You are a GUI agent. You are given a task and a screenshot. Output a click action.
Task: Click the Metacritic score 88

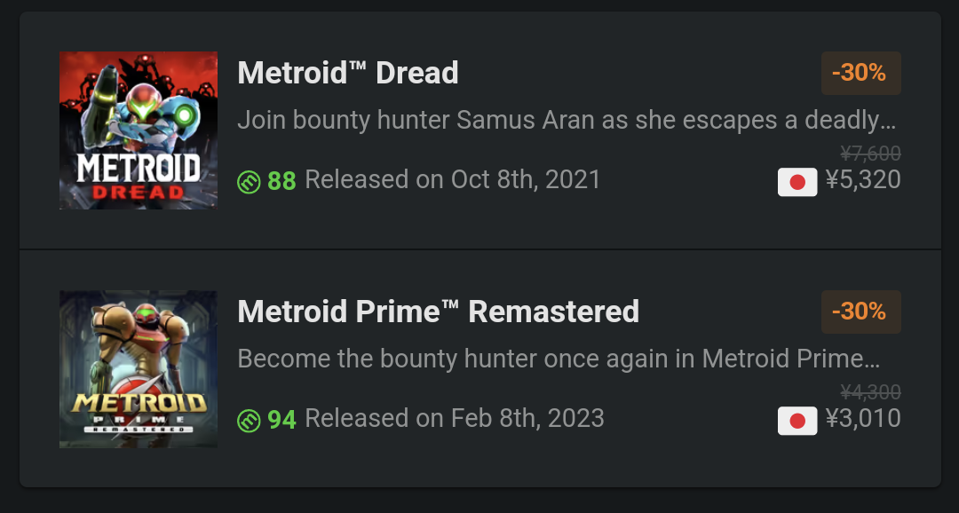pyautogui.click(x=282, y=181)
